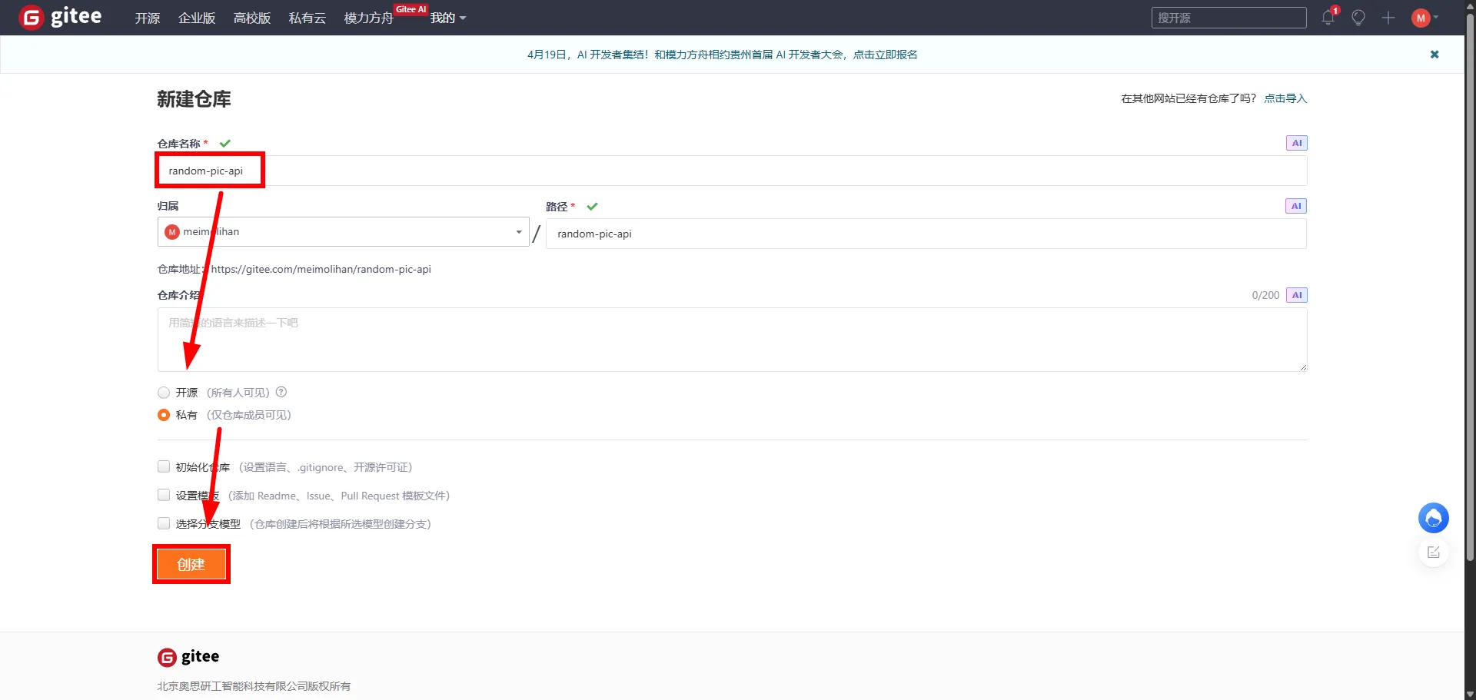
Task: Enable the 初始化仓库 checkbox
Action: click(x=164, y=467)
